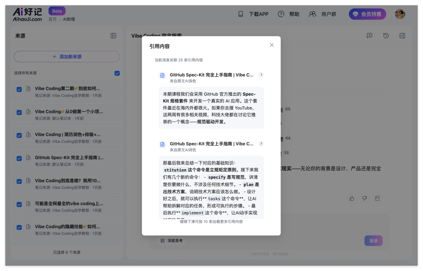Screen dimensions: 423x271
Task: Uncheck Vibe Coding从0做第一个小项 source
Action: pyautogui.click(x=19, y=112)
